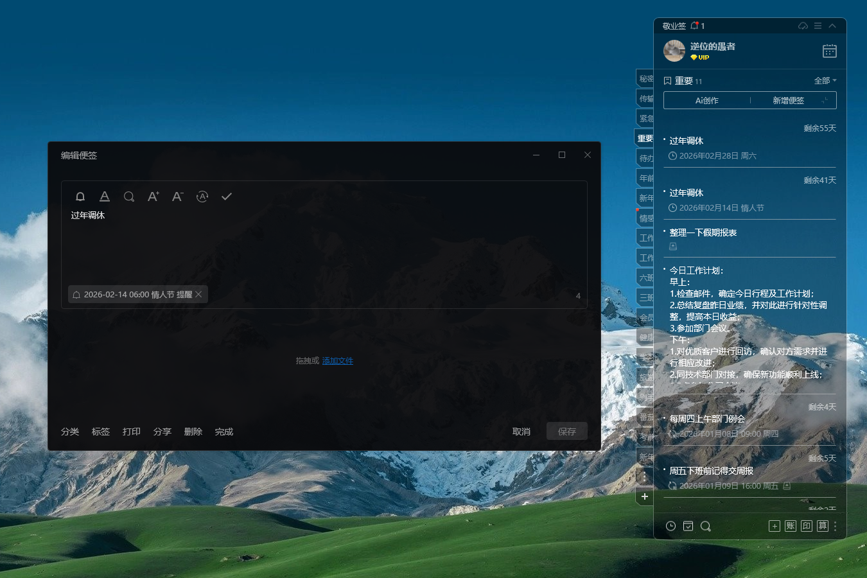The width and height of the screenshot is (867, 578).
Task: Click the underlined A font color icon
Action: pos(105,197)
